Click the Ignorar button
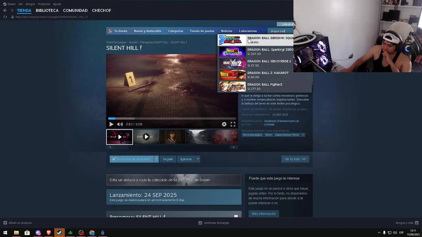This screenshot has height=237, width=422. (x=186, y=159)
